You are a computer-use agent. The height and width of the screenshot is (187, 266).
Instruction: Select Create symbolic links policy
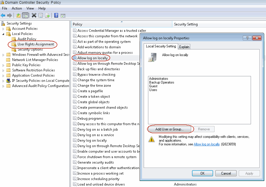[x=94, y=113]
